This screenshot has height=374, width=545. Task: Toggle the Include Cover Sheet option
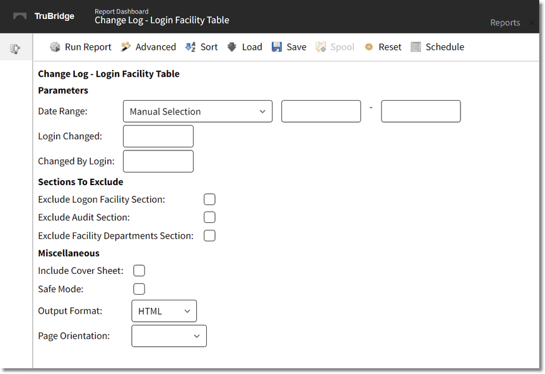point(139,270)
